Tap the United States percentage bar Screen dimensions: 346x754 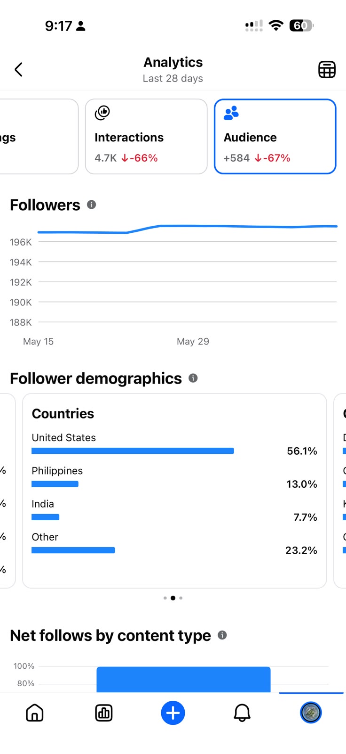click(x=133, y=451)
